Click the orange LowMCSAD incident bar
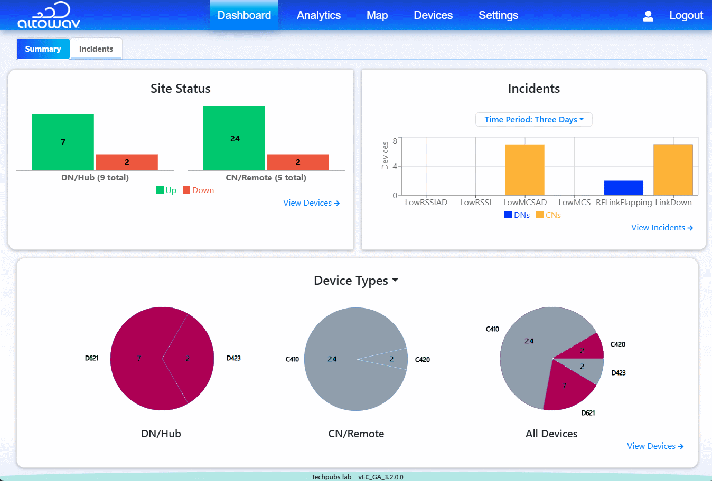 pyautogui.click(x=524, y=170)
